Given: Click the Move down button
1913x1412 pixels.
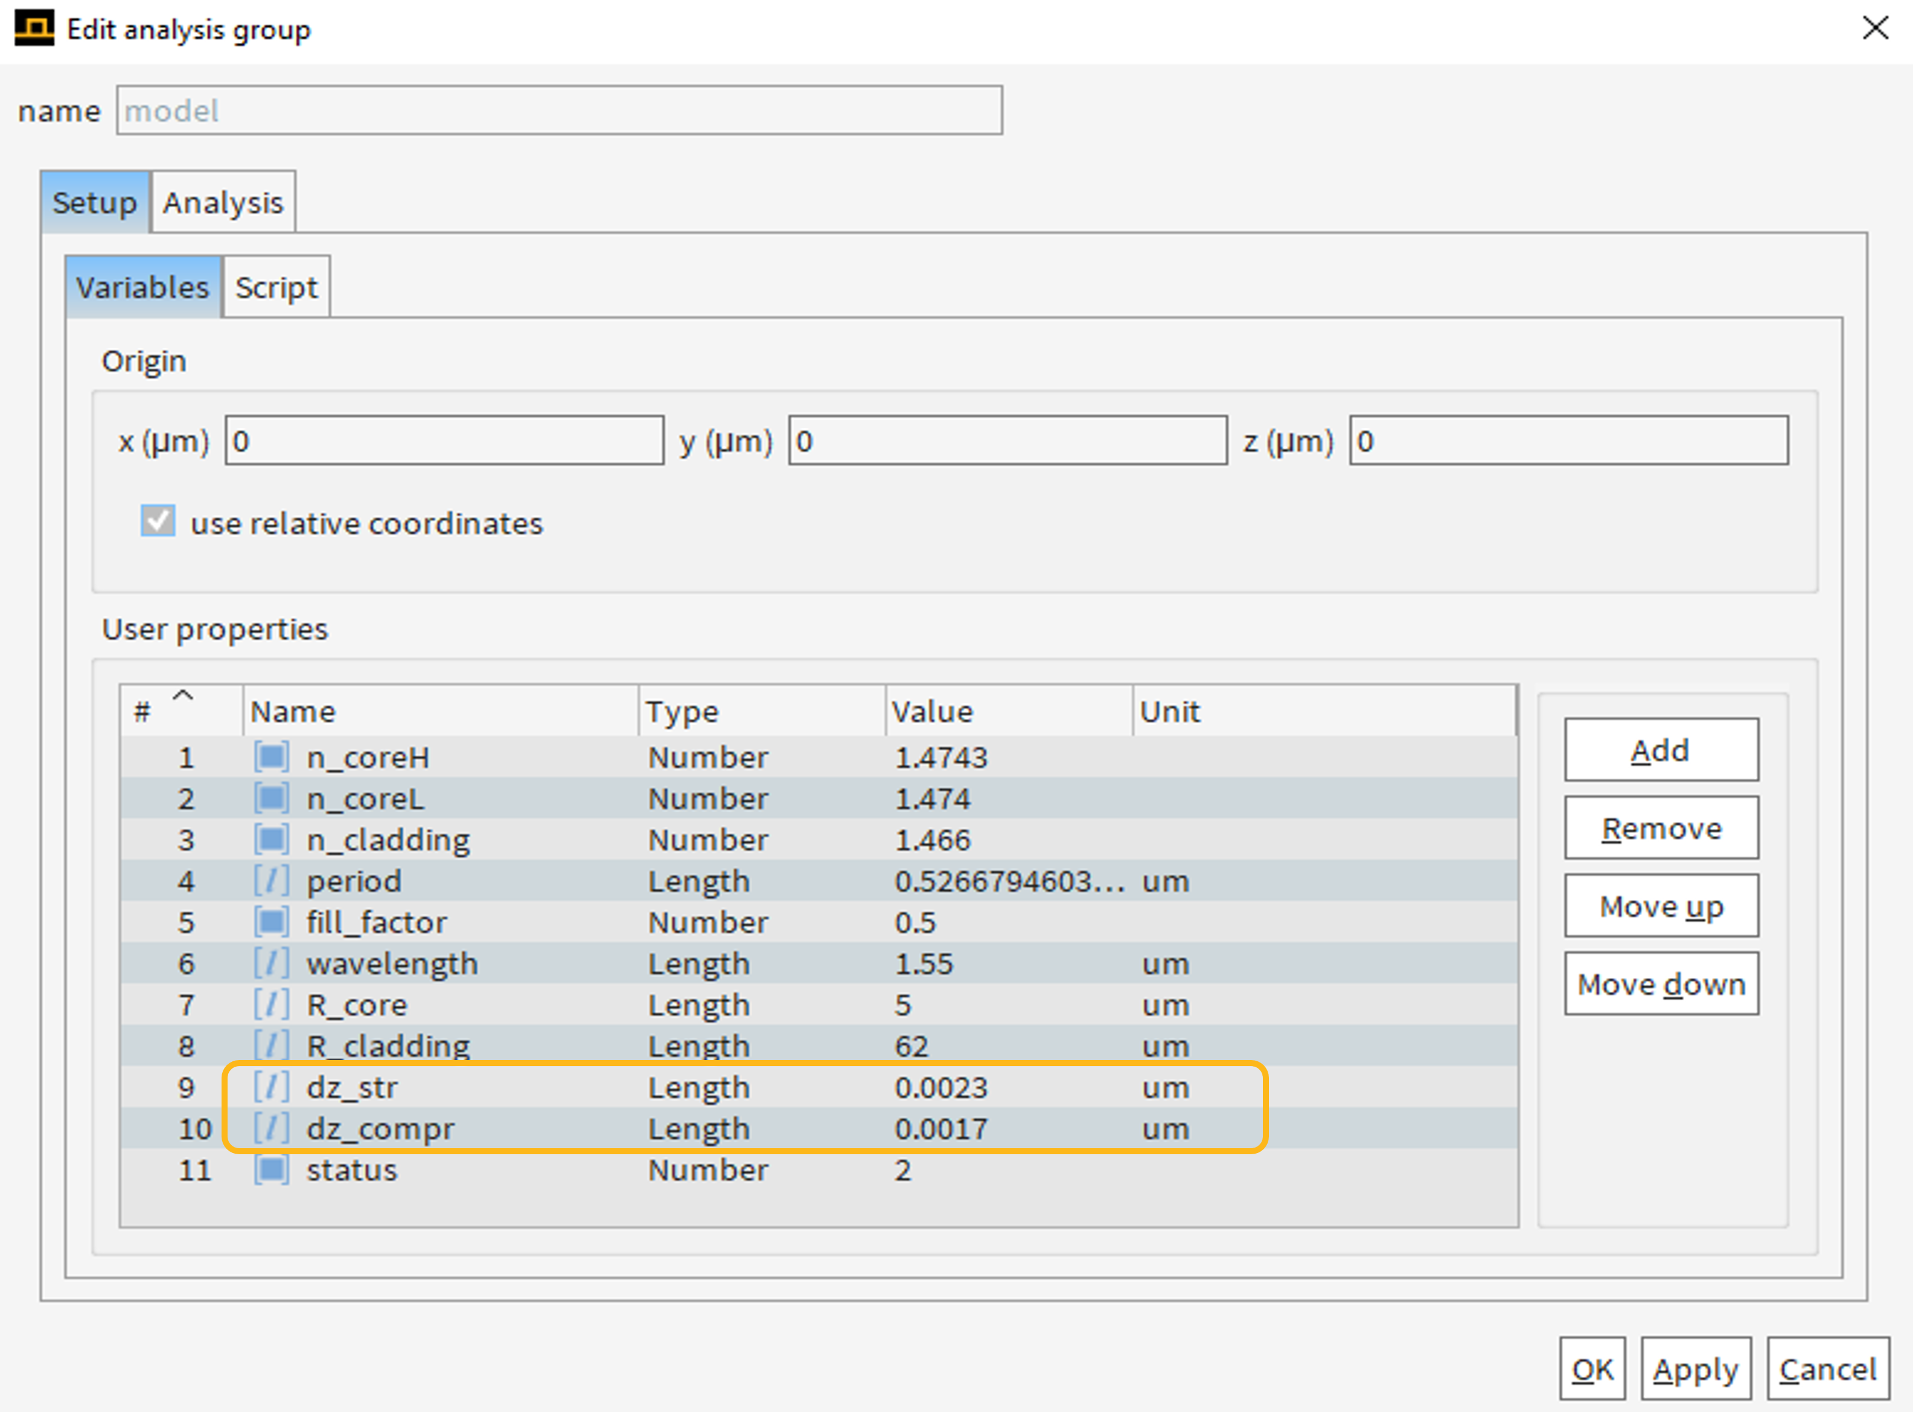Looking at the screenshot, I should click(x=1661, y=984).
